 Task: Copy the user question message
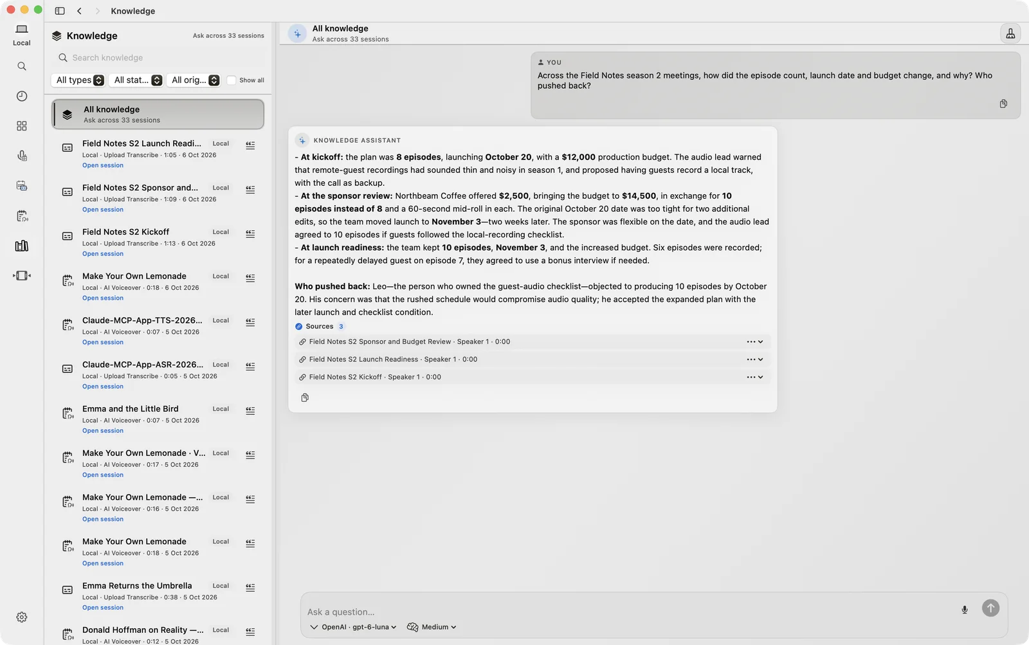[x=1003, y=104]
